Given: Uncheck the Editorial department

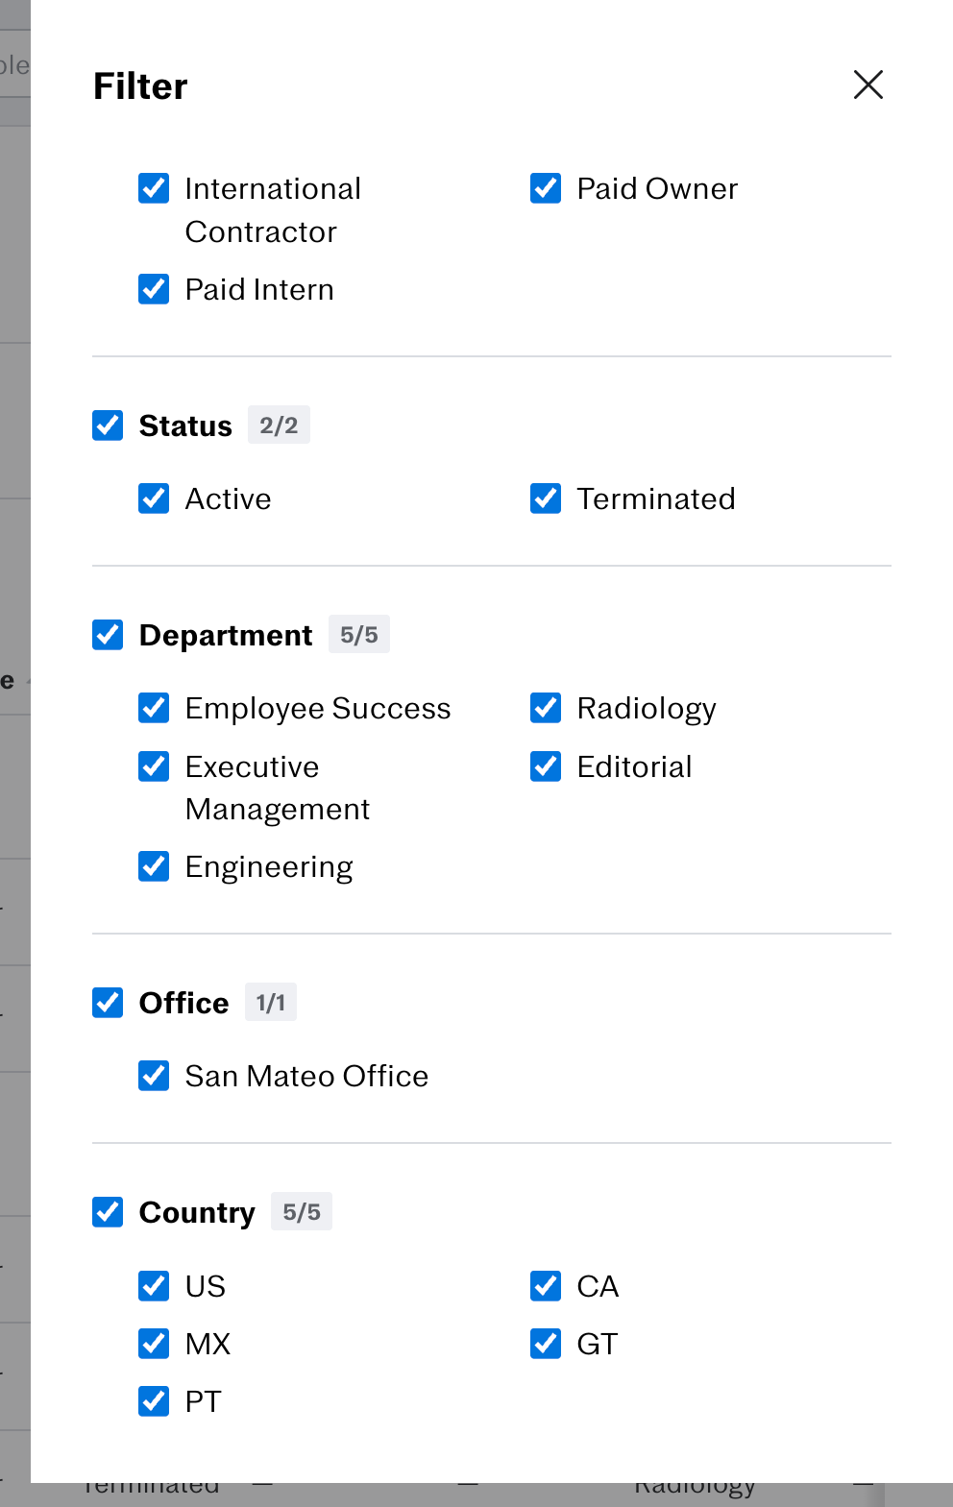Looking at the screenshot, I should (x=546, y=766).
